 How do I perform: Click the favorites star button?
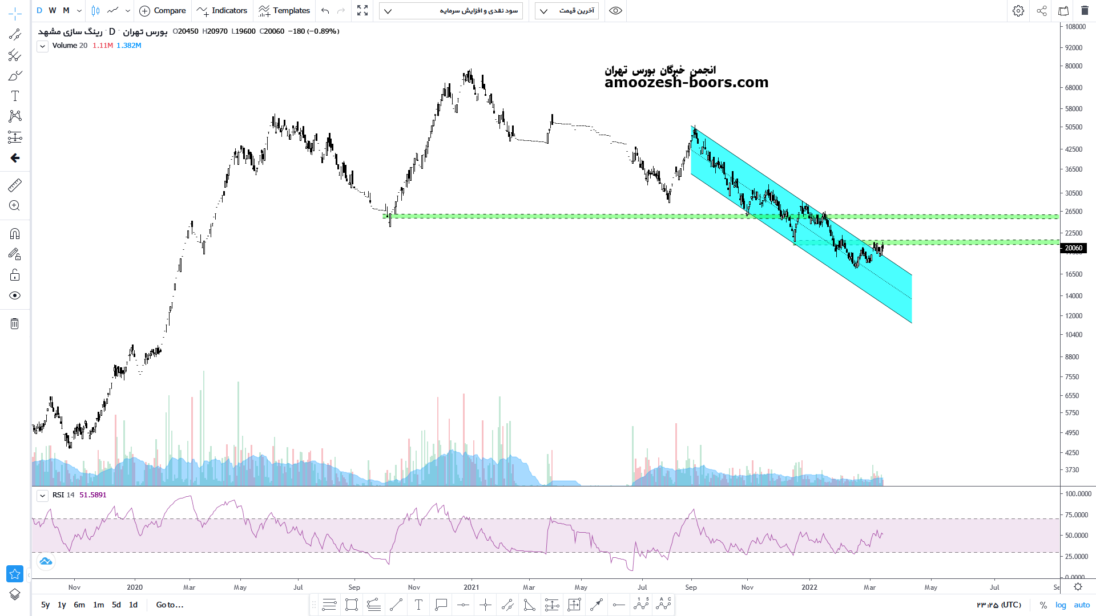(15, 574)
